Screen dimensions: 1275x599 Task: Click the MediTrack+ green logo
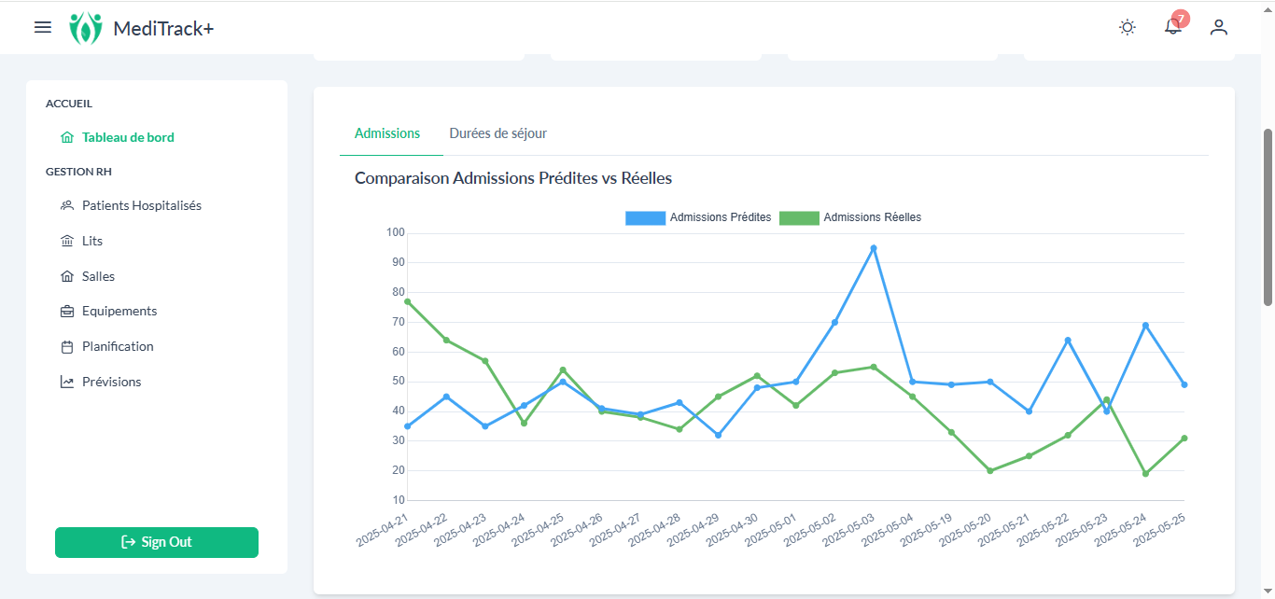pos(86,28)
